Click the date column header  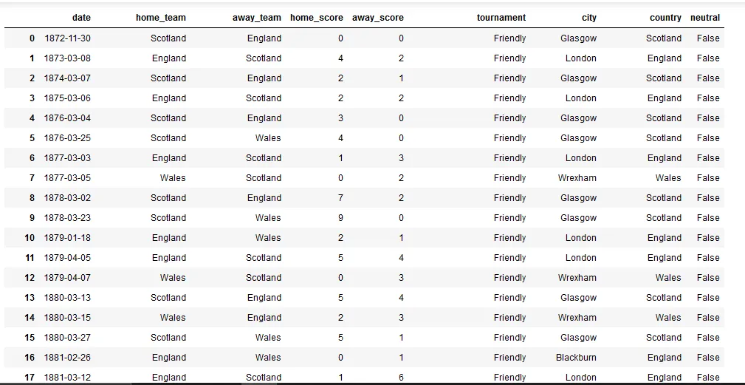coord(81,18)
